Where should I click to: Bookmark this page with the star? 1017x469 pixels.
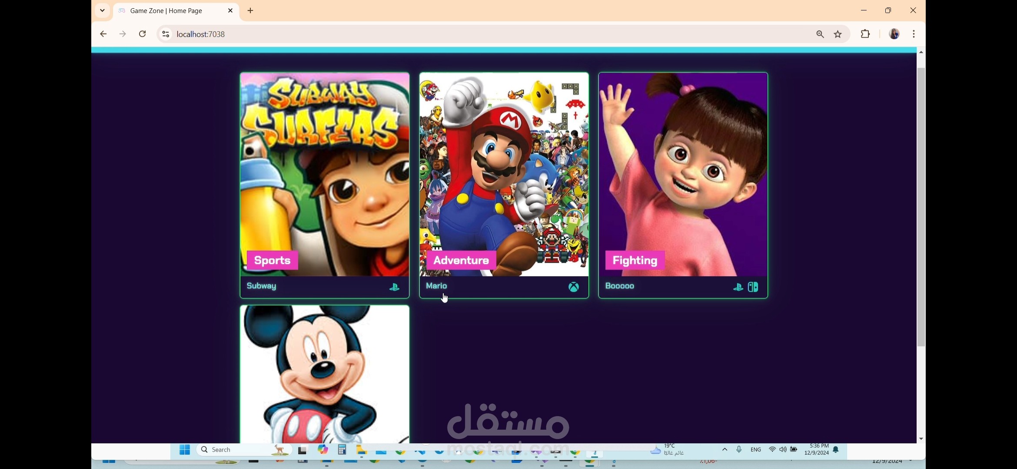click(x=838, y=34)
